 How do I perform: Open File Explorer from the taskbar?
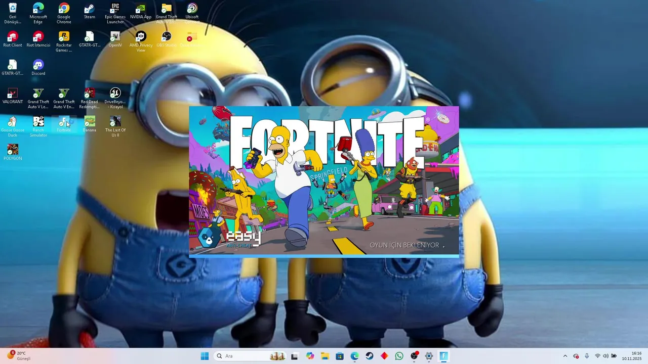click(325, 356)
